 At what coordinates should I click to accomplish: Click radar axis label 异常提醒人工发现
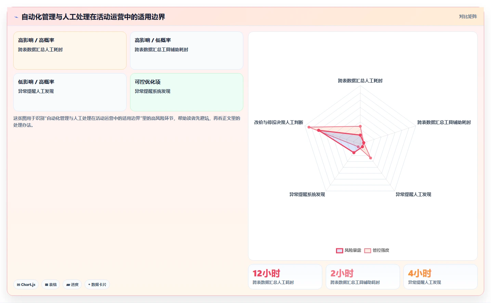click(x=413, y=194)
